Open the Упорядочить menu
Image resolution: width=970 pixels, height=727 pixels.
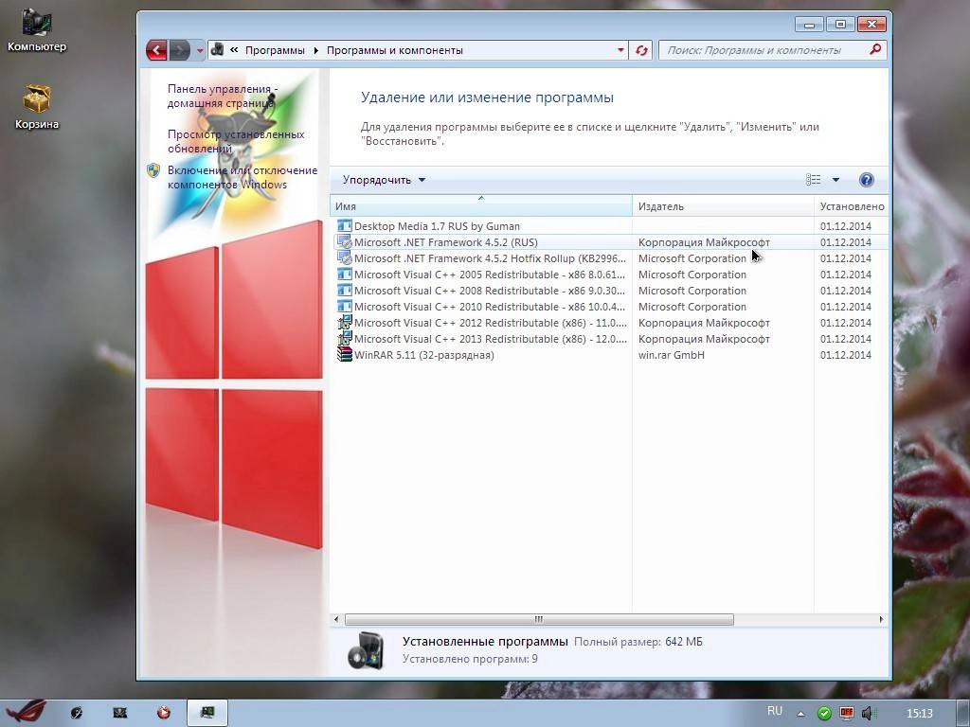pos(385,180)
